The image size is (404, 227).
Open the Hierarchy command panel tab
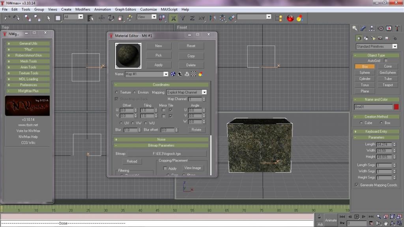[x=372, y=28]
